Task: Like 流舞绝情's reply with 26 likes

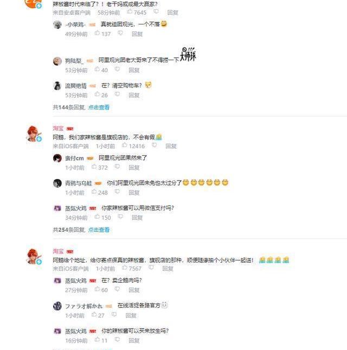Action: coord(97,94)
